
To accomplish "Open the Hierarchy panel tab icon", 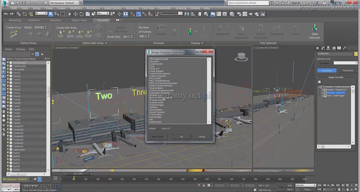I will 328,48.
